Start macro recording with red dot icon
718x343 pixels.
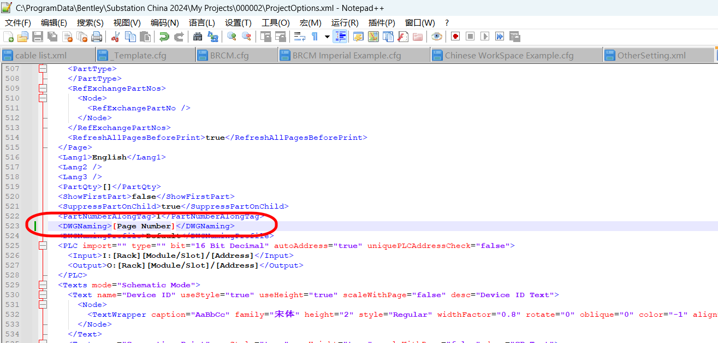coord(455,37)
